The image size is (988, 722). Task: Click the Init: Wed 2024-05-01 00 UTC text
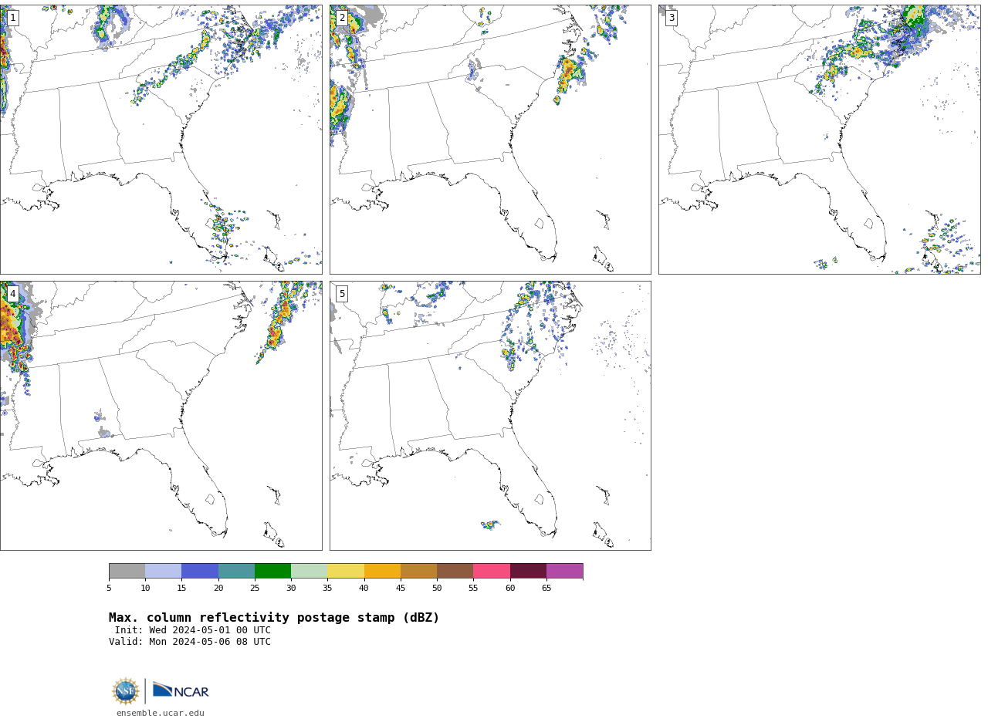click(x=193, y=630)
